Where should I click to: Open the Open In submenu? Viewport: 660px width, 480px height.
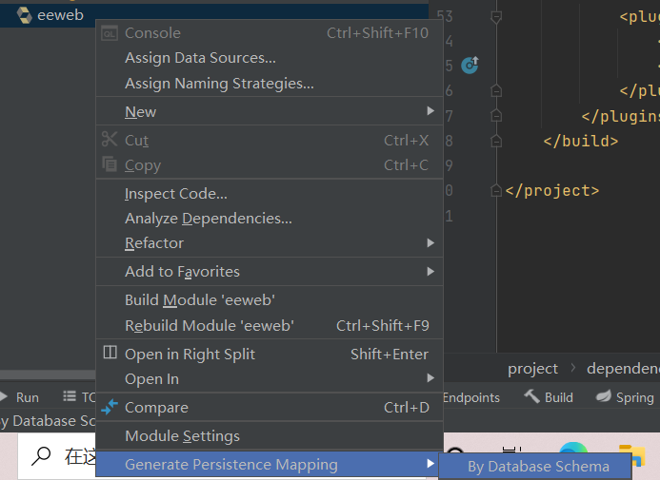tap(270, 379)
